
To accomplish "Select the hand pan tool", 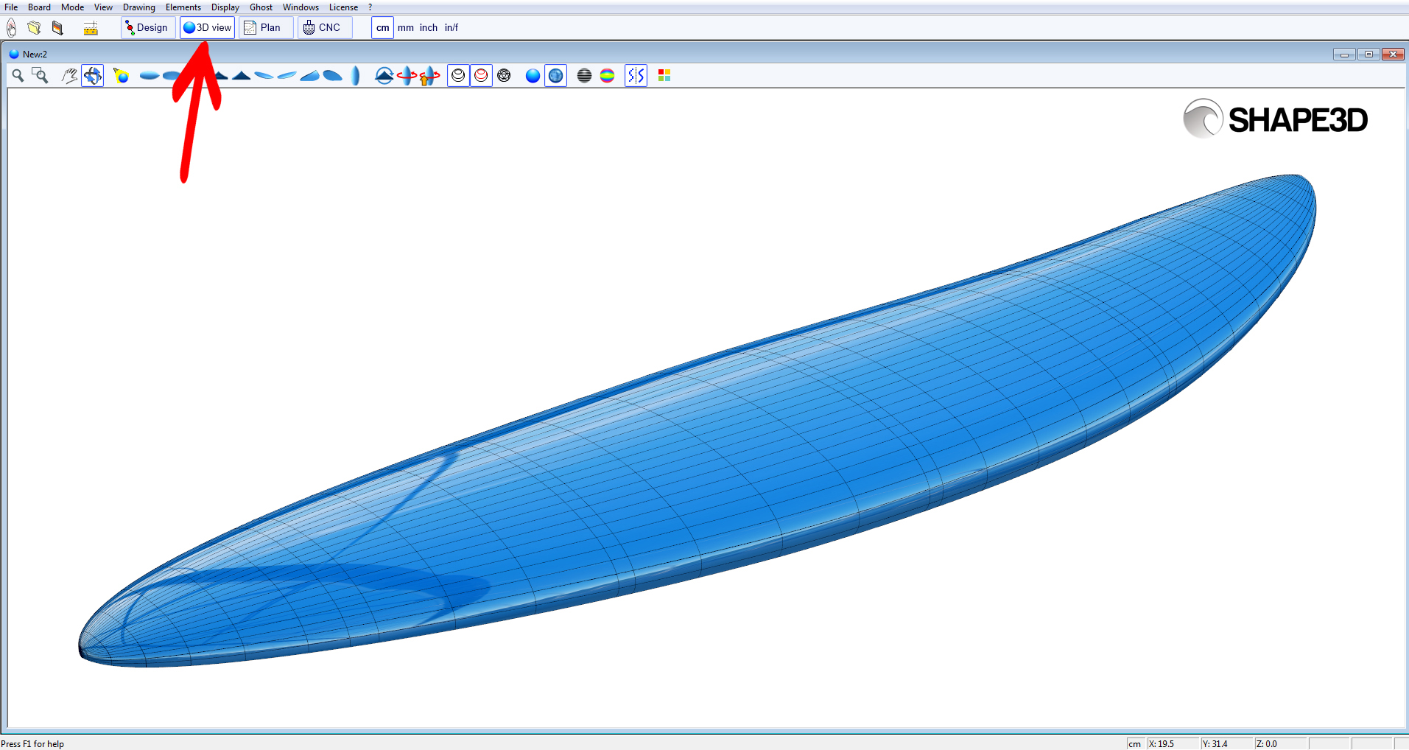I will pos(69,75).
